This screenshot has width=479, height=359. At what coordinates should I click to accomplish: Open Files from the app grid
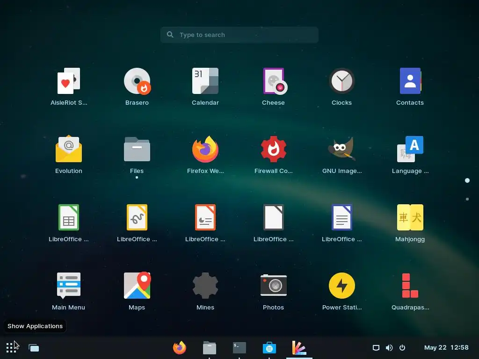click(x=137, y=155)
